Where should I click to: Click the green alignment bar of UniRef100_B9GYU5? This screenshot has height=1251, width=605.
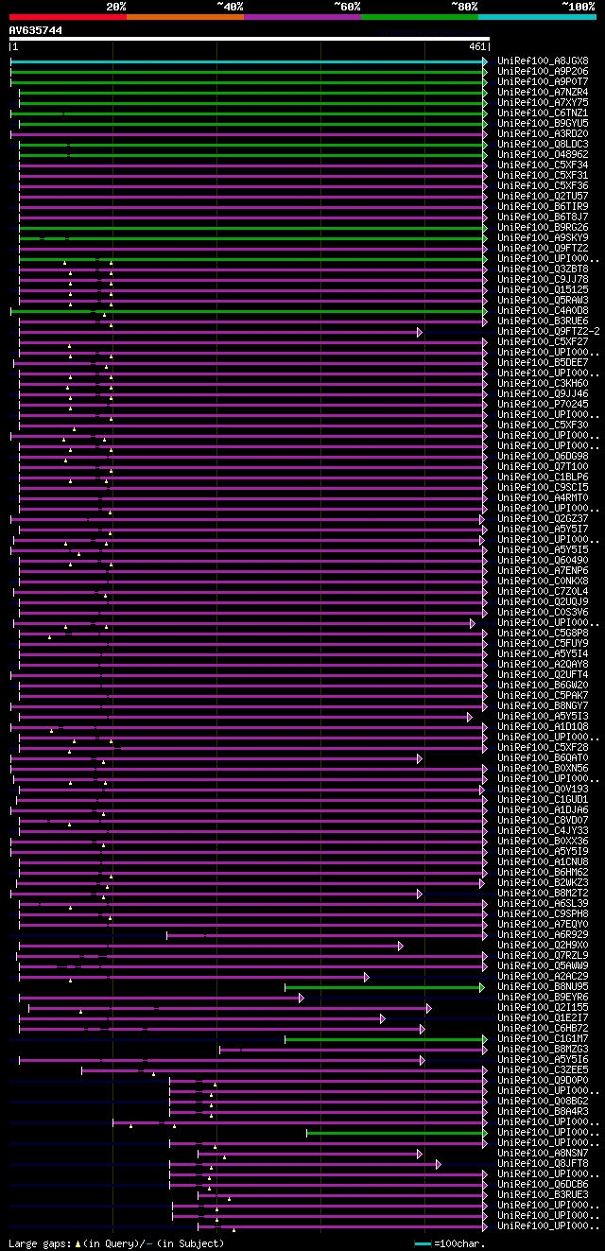251,123
